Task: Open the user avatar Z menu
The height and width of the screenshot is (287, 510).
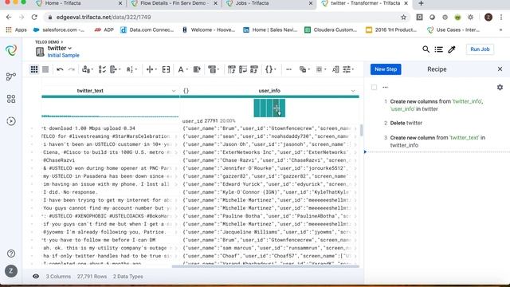Action: (11, 271)
